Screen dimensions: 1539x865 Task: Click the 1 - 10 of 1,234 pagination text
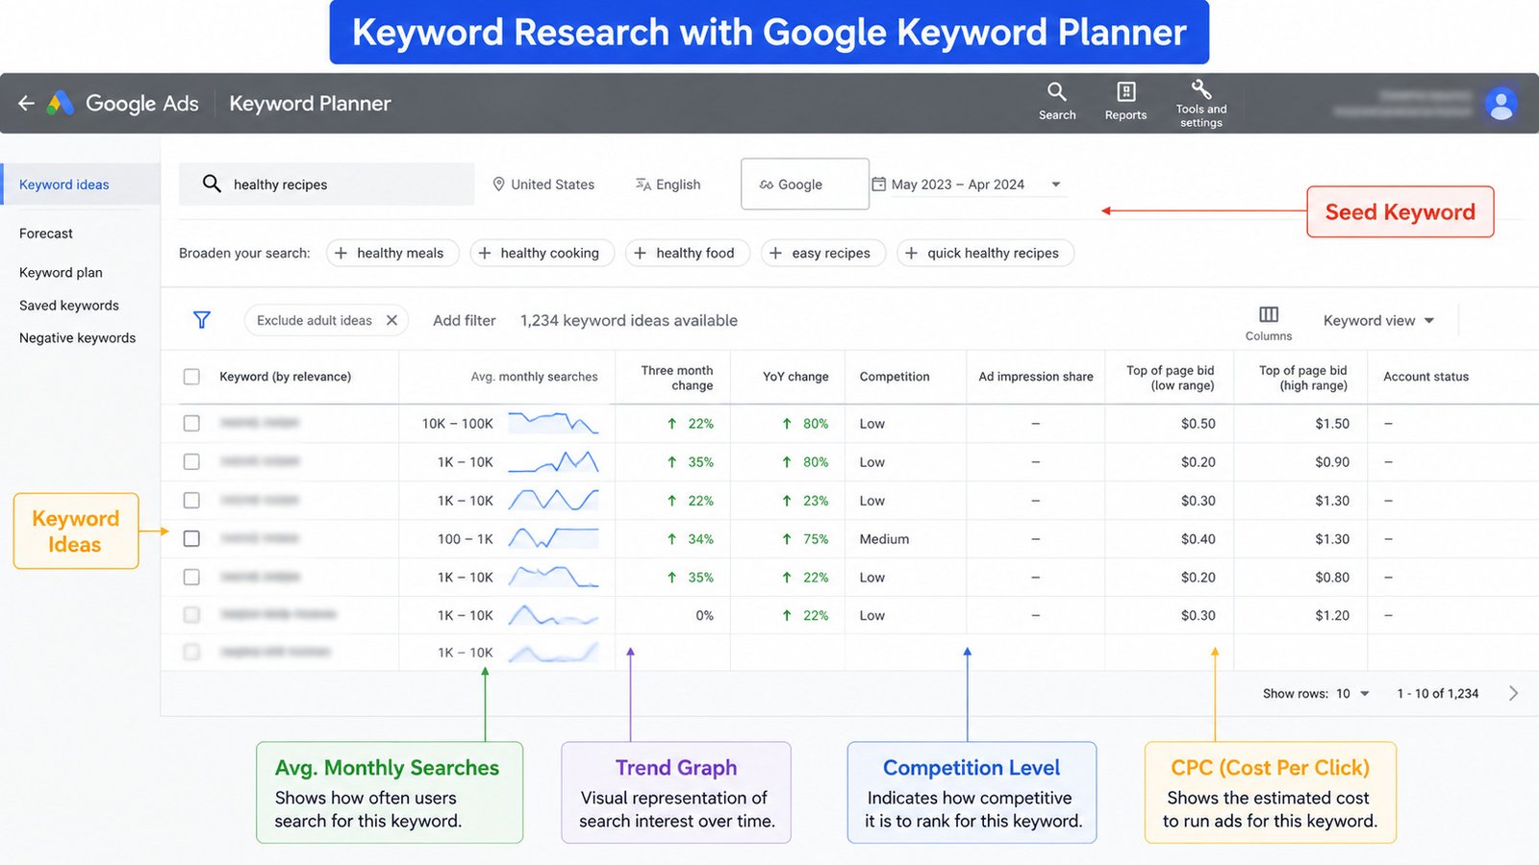pyautogui.click(x=1438, y=693)
